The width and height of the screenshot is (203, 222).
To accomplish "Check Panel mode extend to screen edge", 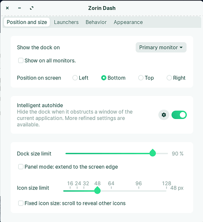I will (21, 166).
